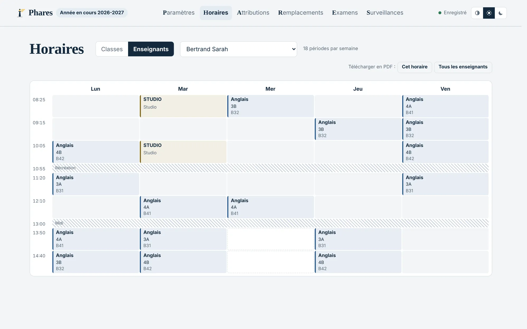Select Wednesday 12:10 Anglais 4A lesson

(x=271, y=207)
